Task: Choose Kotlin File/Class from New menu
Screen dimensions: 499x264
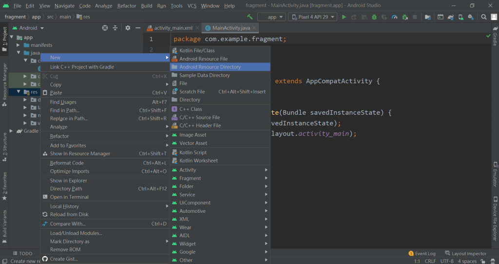Action: pos(220,50)
